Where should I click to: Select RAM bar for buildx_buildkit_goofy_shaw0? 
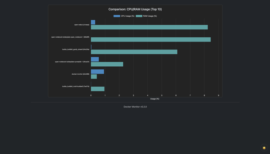click(x=134, y=52)
